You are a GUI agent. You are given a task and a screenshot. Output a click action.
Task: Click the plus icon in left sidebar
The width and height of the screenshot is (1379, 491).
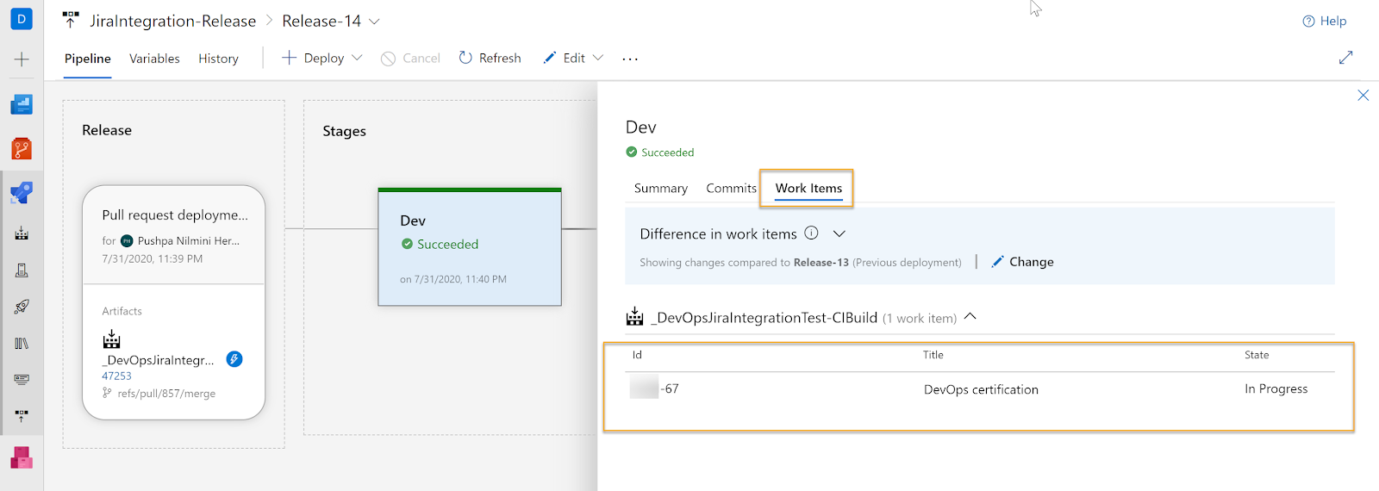(22, 59)
